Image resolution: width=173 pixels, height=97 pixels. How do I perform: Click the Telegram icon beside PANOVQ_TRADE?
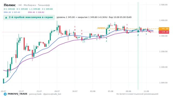5,94
